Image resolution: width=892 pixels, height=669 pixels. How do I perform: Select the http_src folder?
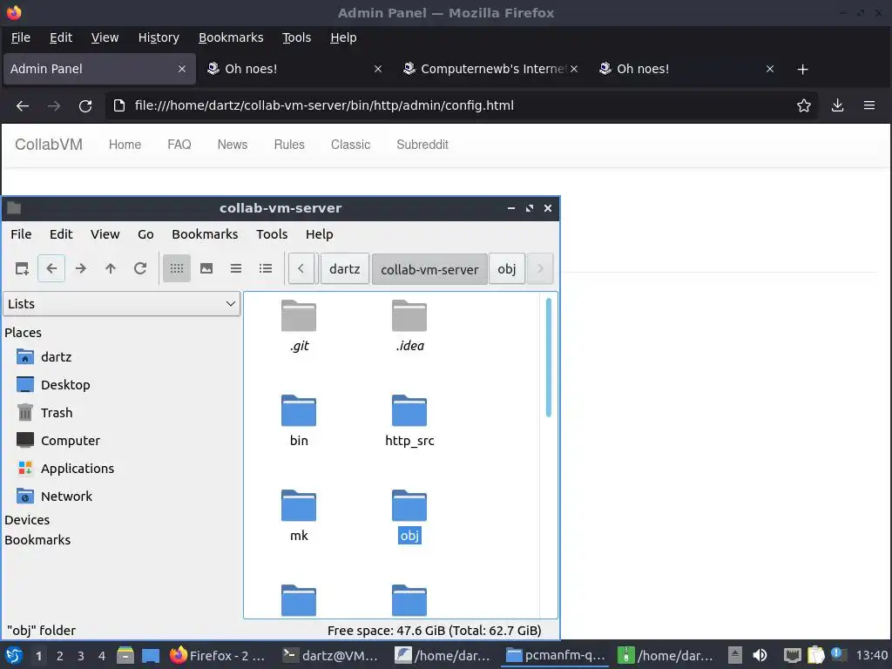(x=409, y=421)
